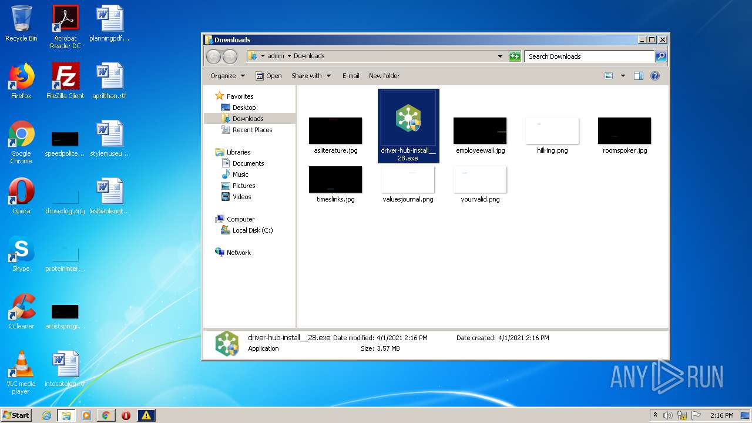Open the planningpdf document on desktop
Viewport: 752px width, 423px height.
pyautogui.click(x=109, y=24)
